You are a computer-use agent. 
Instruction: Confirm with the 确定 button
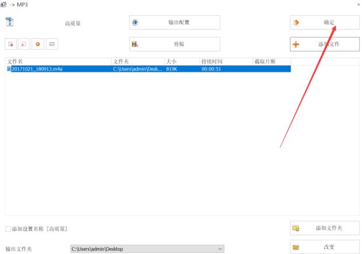point(325,22)
